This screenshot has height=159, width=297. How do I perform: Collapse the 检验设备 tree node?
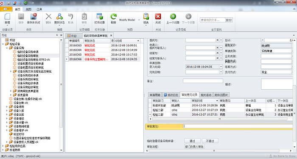3,44
